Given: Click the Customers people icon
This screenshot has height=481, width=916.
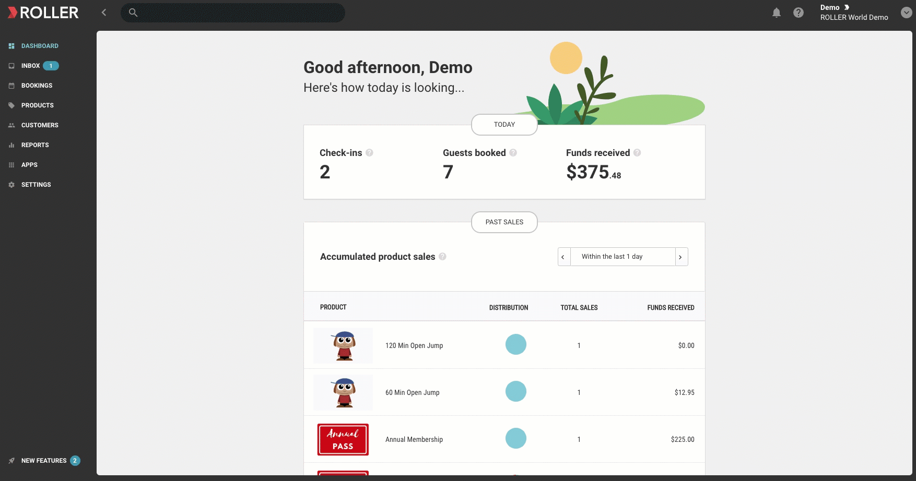Looking at the screenshot, I should pyautogui.click(x=11, y=125).
